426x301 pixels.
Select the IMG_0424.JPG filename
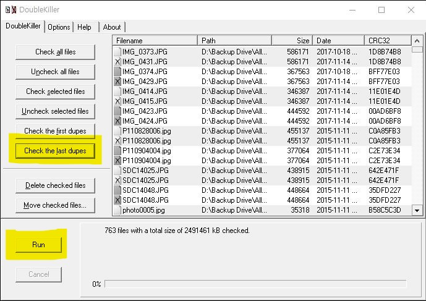[145, 121]
